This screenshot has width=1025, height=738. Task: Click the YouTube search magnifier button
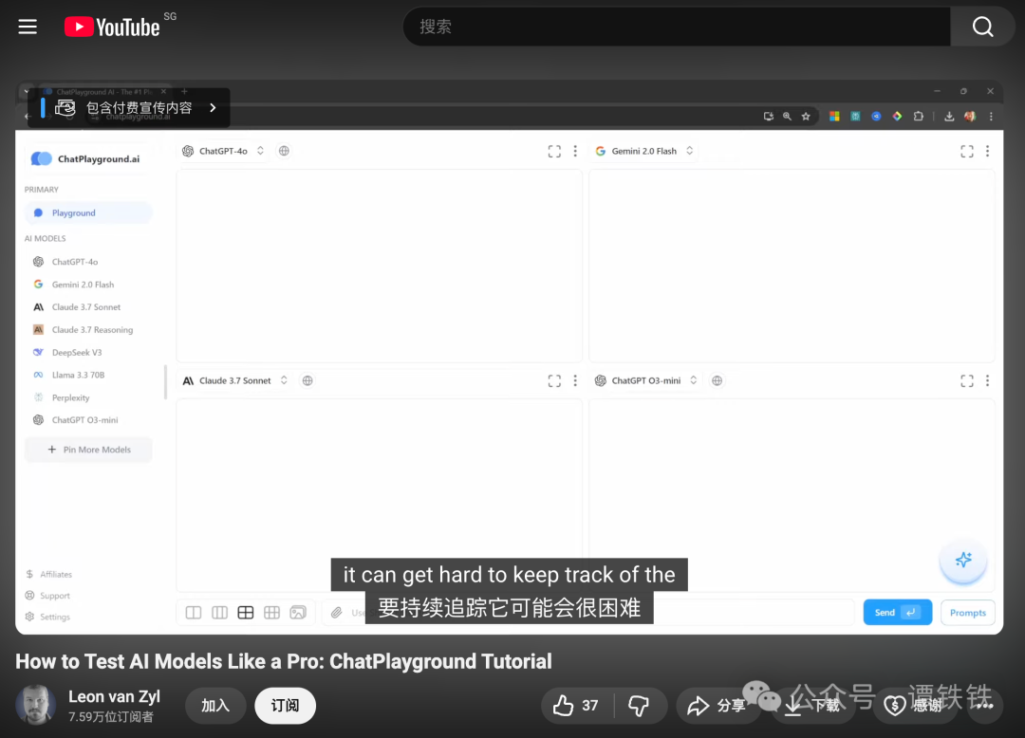point(982,27)
